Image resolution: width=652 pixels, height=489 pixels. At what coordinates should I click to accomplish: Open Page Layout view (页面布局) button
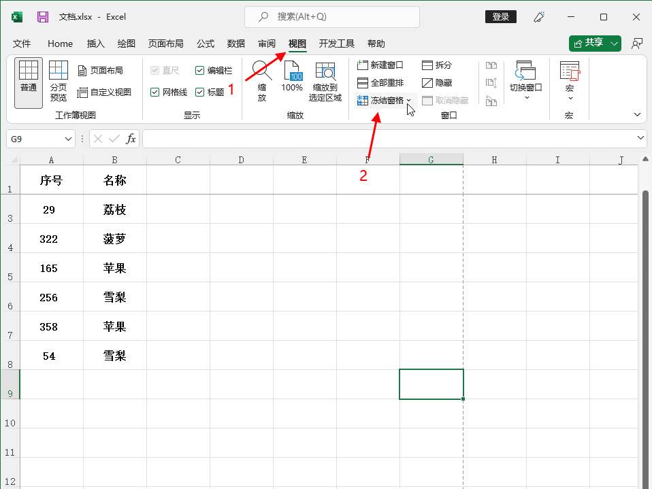[101, 71]
